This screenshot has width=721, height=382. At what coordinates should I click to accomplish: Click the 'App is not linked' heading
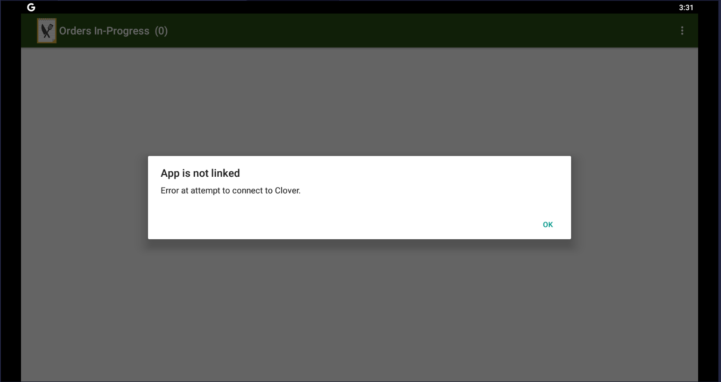point(200,173)
